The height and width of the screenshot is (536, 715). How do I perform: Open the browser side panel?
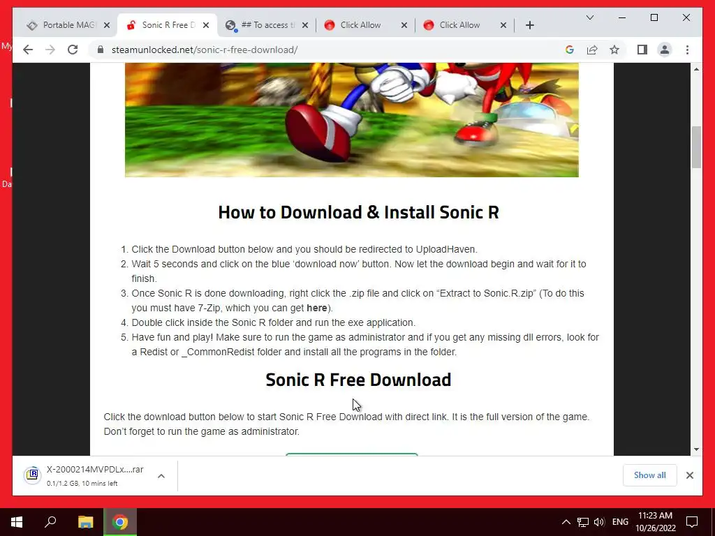[642, 50]
